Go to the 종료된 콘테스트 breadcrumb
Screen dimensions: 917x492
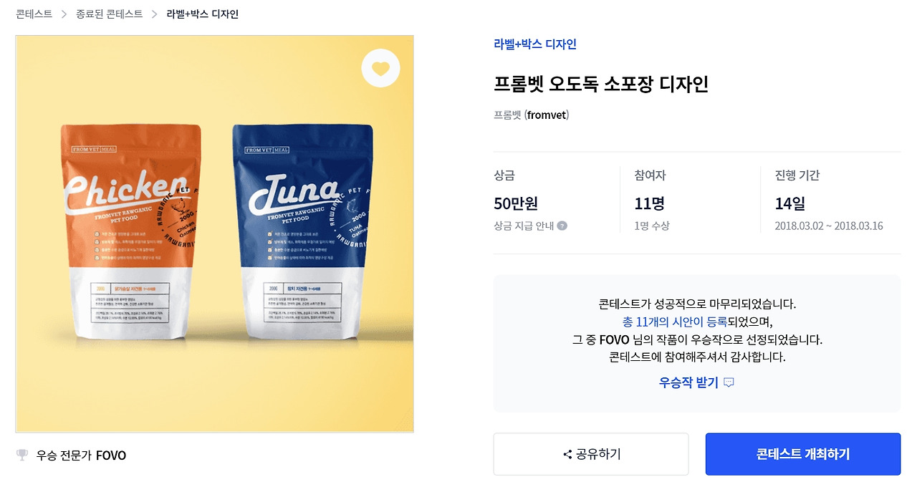tap(110, 14)
